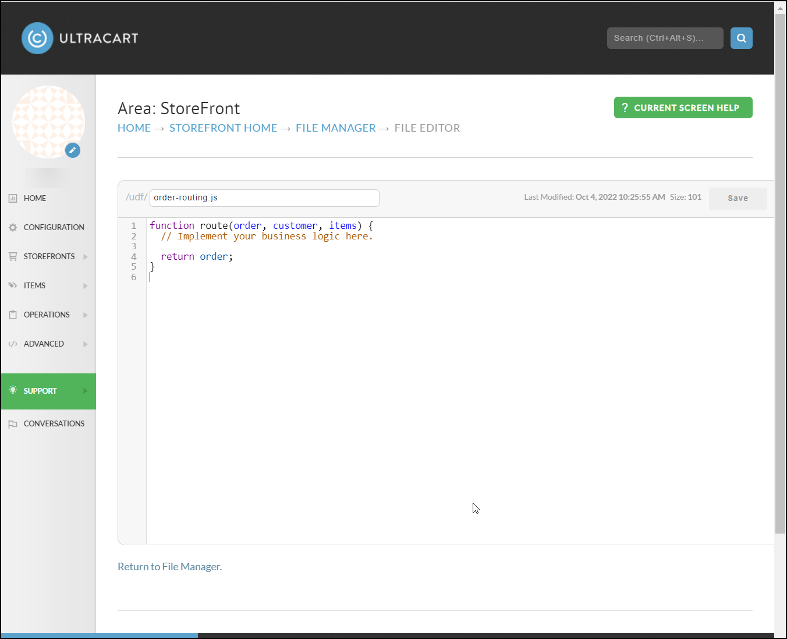Click the Operations clipboard icon
The image size is (787, 639).
13,315
